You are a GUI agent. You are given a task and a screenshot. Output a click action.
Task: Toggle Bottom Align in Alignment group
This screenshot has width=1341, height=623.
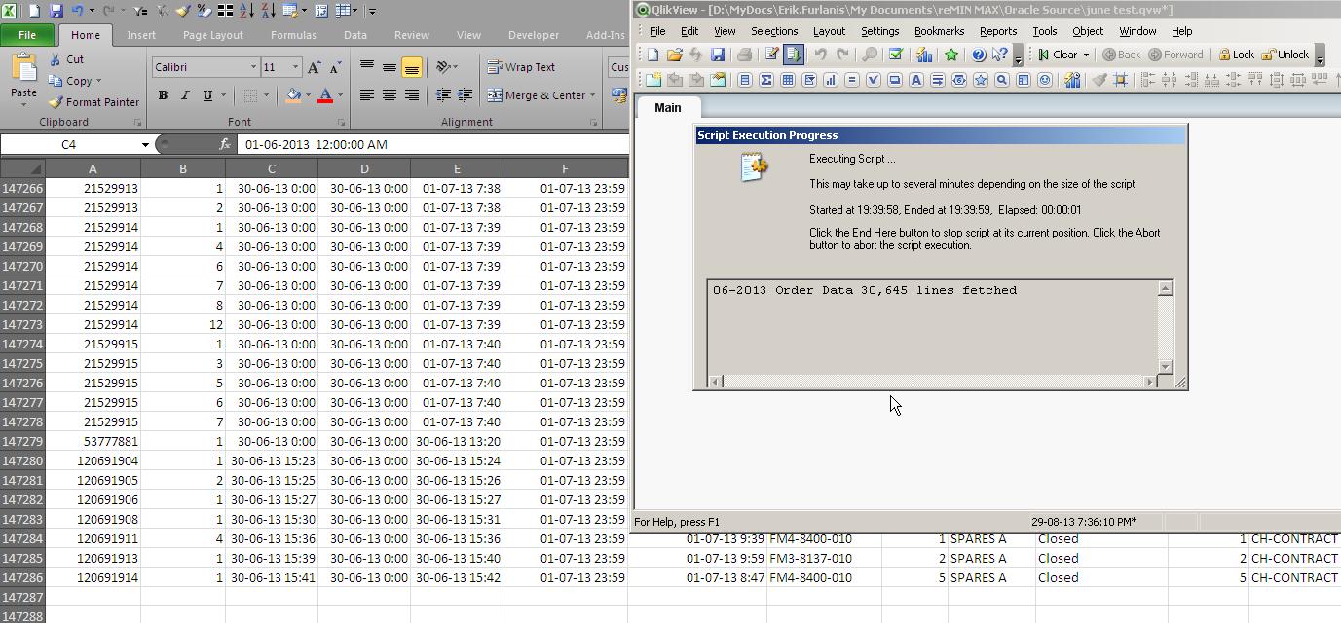[x=411, y=67]
